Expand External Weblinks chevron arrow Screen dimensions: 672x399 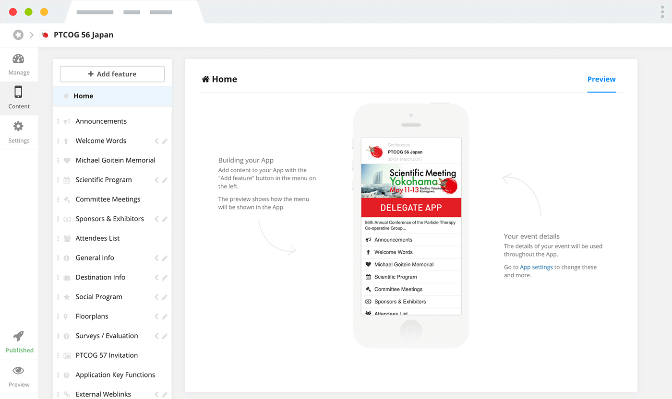pos(156,394)
